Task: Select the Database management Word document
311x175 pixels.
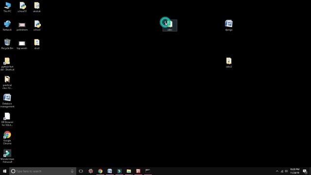Action: 7,101
